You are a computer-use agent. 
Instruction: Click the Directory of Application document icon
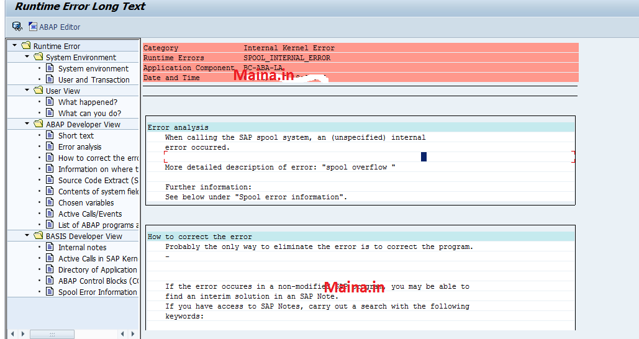50,269
